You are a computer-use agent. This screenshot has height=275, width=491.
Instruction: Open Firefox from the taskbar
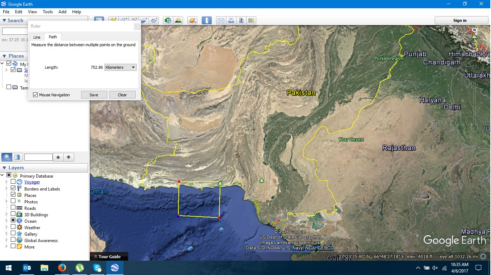pyautogui.click(x=62, y=267)
